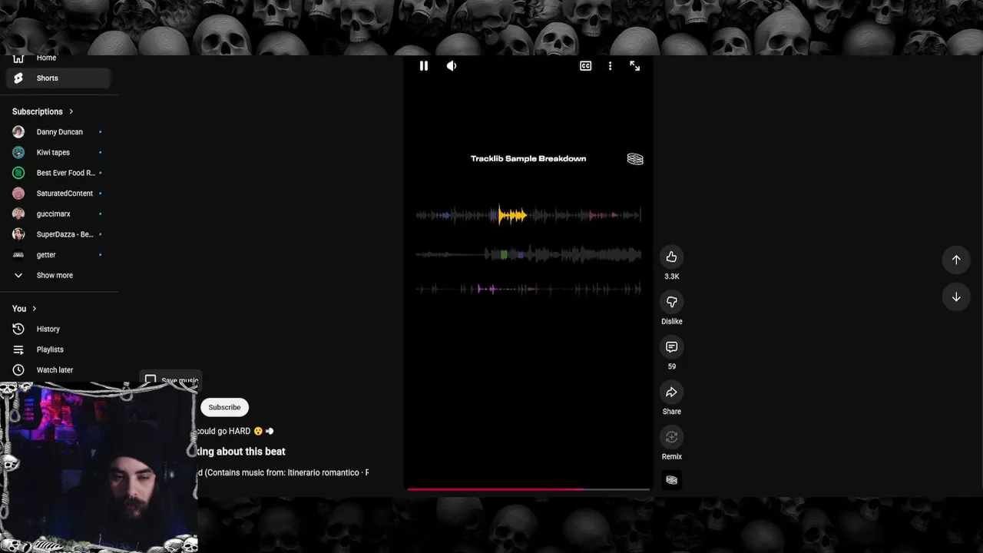Open SuperDazza channel
983x553 pixels.
pyautogui.click(x=58, y=234)
